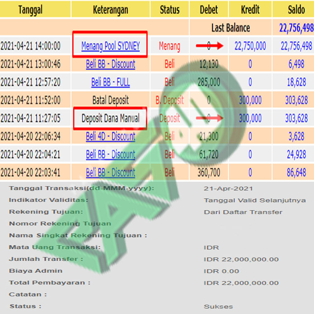This screenshot has height=314, width=314.
Task: Select the Last Balance value 22,756,498
Action: (296, 27)
